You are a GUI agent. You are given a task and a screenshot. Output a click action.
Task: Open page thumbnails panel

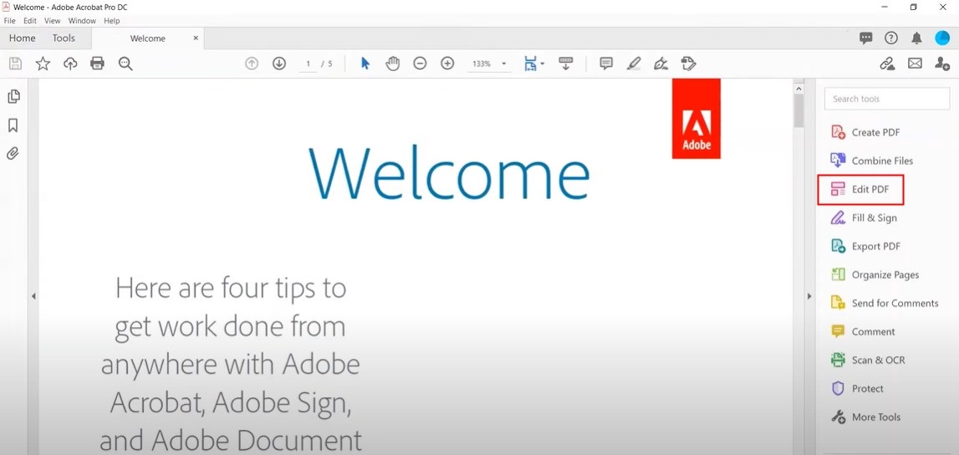(13, 96)
